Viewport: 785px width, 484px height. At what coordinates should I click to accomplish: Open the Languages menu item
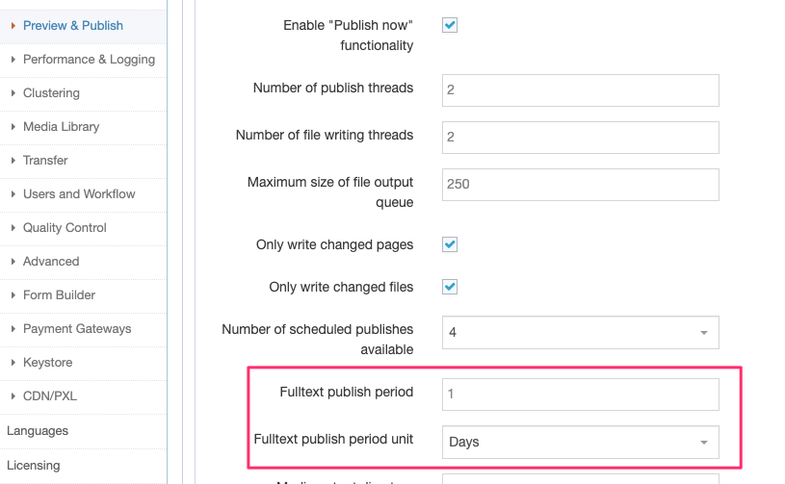[38, 431]
